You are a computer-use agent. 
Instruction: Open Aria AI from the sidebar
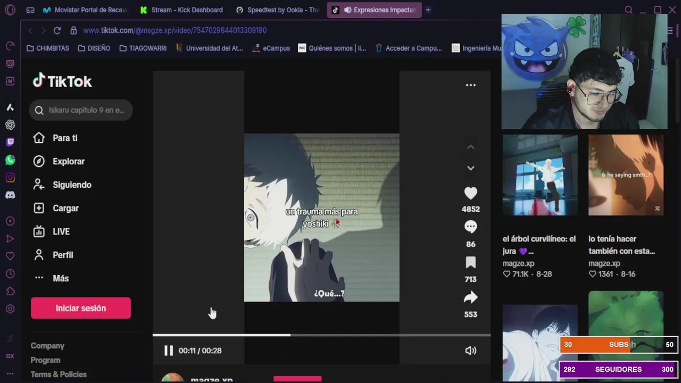tap(10, 107)
